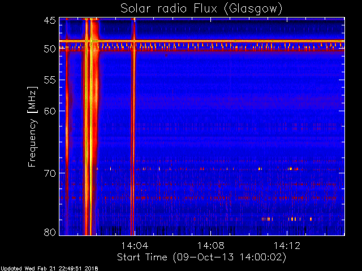Click the 55 frequency tick label
Image resolution: width=362 pixels, height=271 pixels.
(50, 80)
